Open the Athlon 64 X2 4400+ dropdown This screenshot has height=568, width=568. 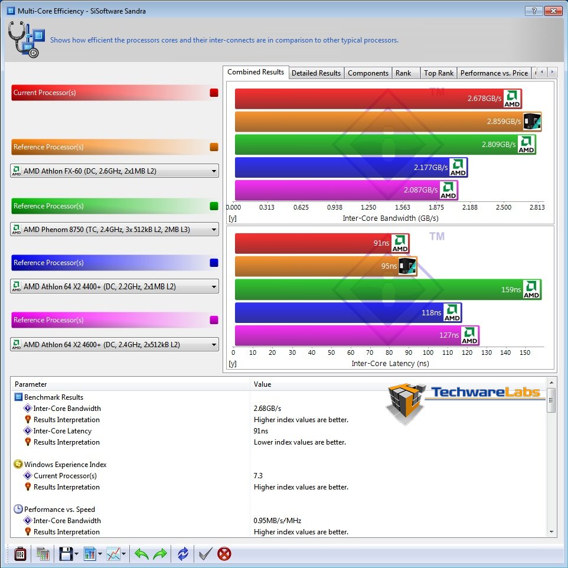pyautogui.click(x=115, y=286)
